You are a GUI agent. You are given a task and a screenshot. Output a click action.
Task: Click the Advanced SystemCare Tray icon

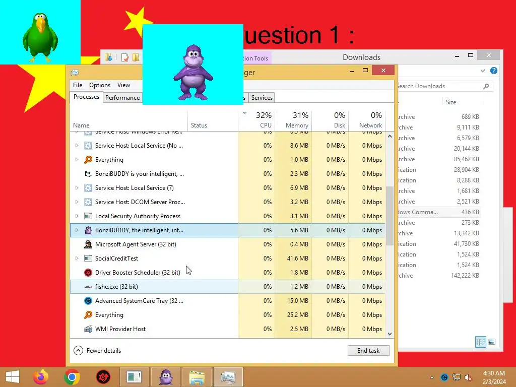pyautogui.click(x=88, y=301)
